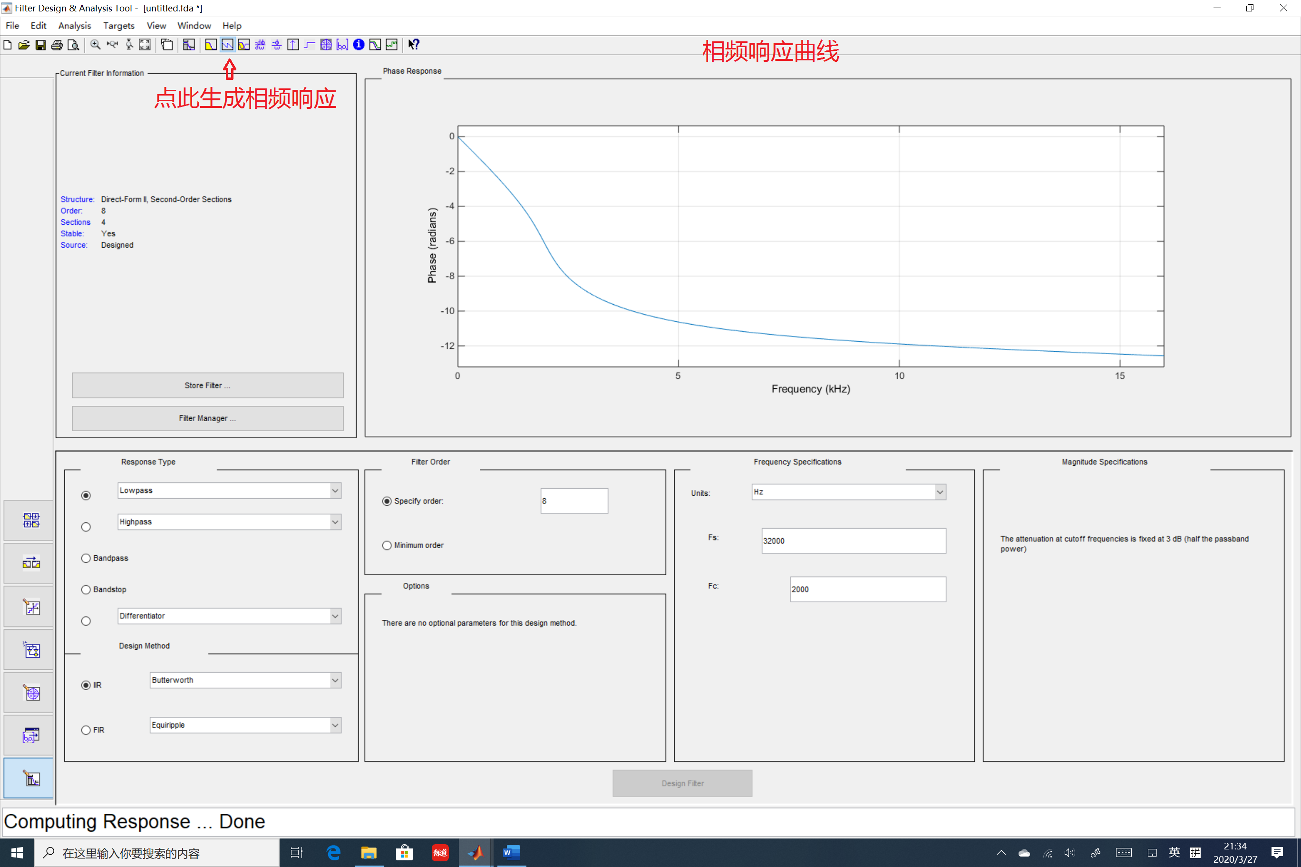Viewport: 1301px width, 867px height.
Task: Click the Fc frequency input field
Action: 867,589
